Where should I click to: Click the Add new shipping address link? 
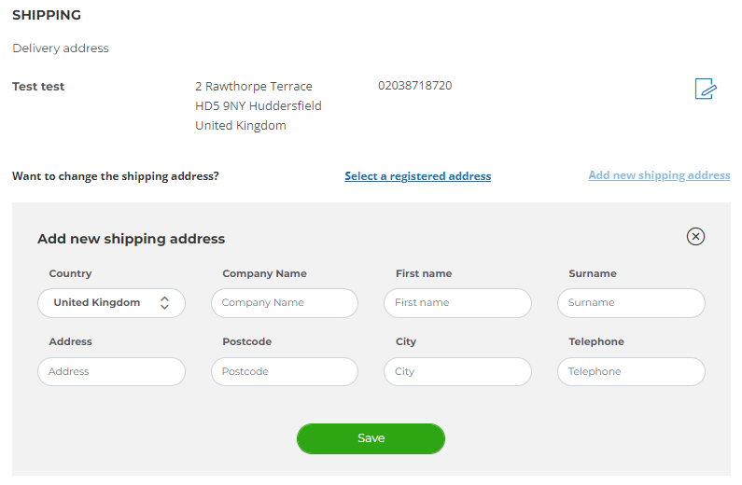[659, 175]
